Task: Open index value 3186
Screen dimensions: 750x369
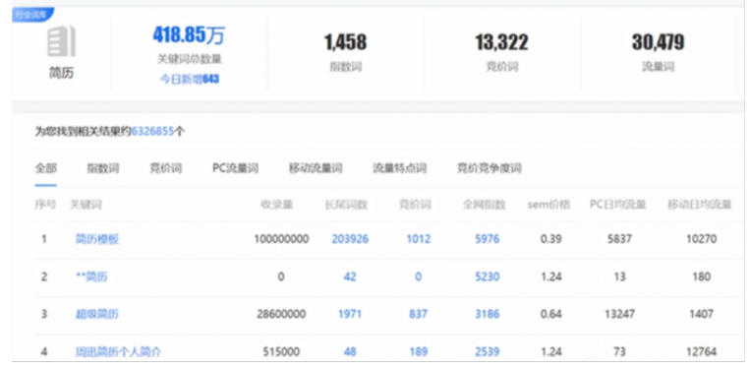Action: pos(488,315)
